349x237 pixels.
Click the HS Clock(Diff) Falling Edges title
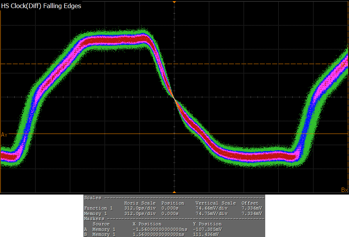point(41,6)
